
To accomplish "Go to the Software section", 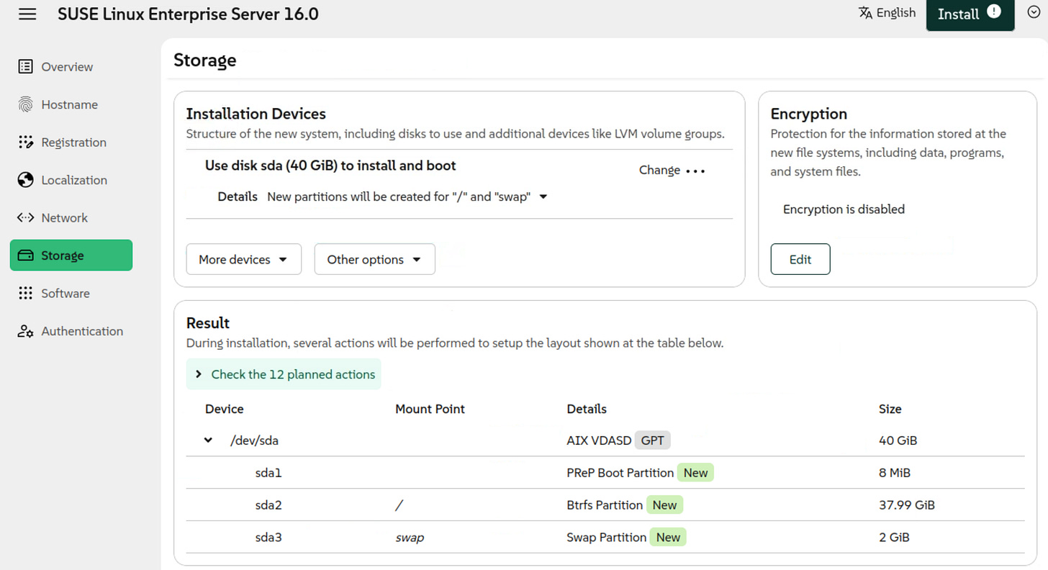I will 65,293.
